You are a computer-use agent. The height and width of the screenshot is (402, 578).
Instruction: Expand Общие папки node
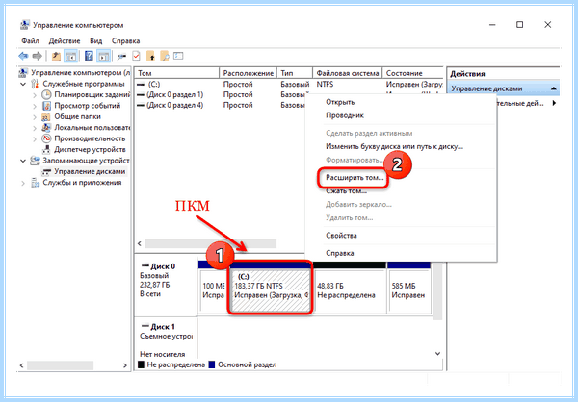(35, 117)
